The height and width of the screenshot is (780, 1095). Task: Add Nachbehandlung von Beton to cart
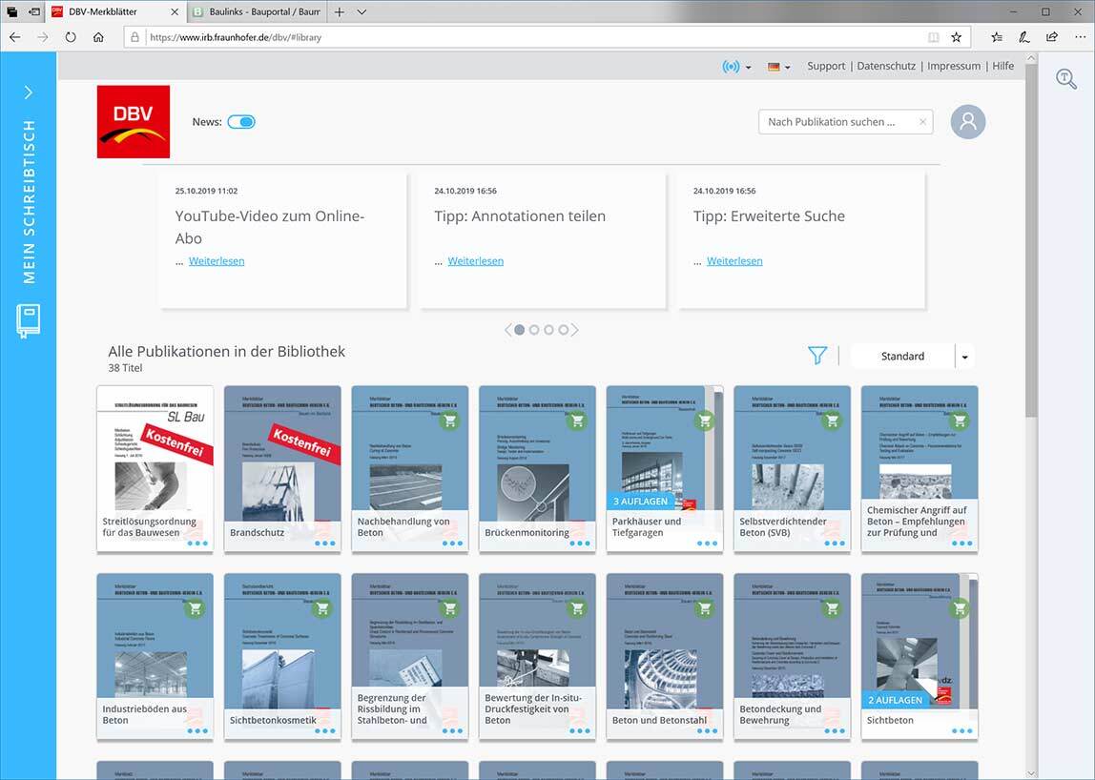coord(450,421)
